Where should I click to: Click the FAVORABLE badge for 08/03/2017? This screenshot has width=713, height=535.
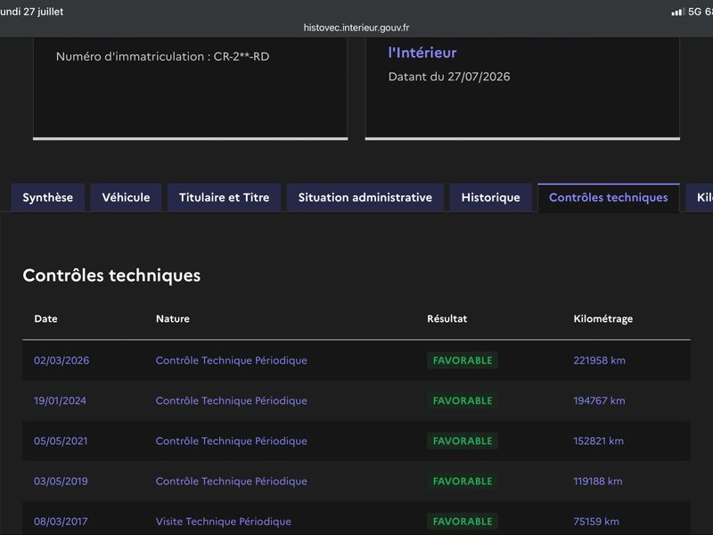[463, 522]
